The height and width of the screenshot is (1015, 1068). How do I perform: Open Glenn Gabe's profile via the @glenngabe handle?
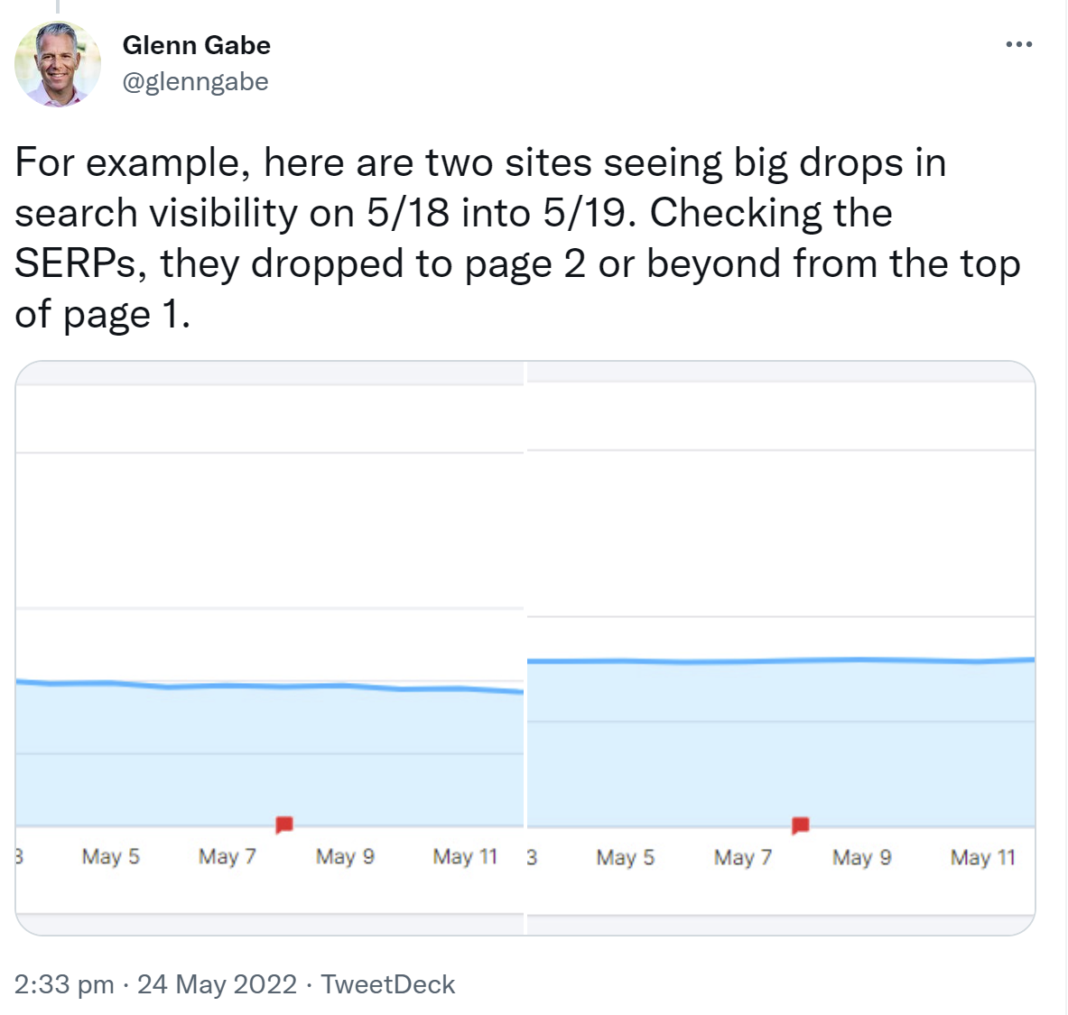[195, 81]
